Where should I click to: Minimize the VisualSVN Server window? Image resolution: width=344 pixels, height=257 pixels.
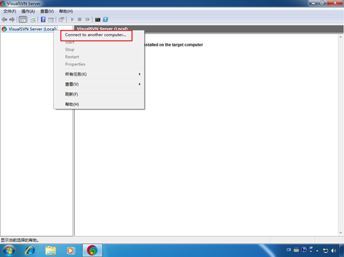tap(313, 3)
